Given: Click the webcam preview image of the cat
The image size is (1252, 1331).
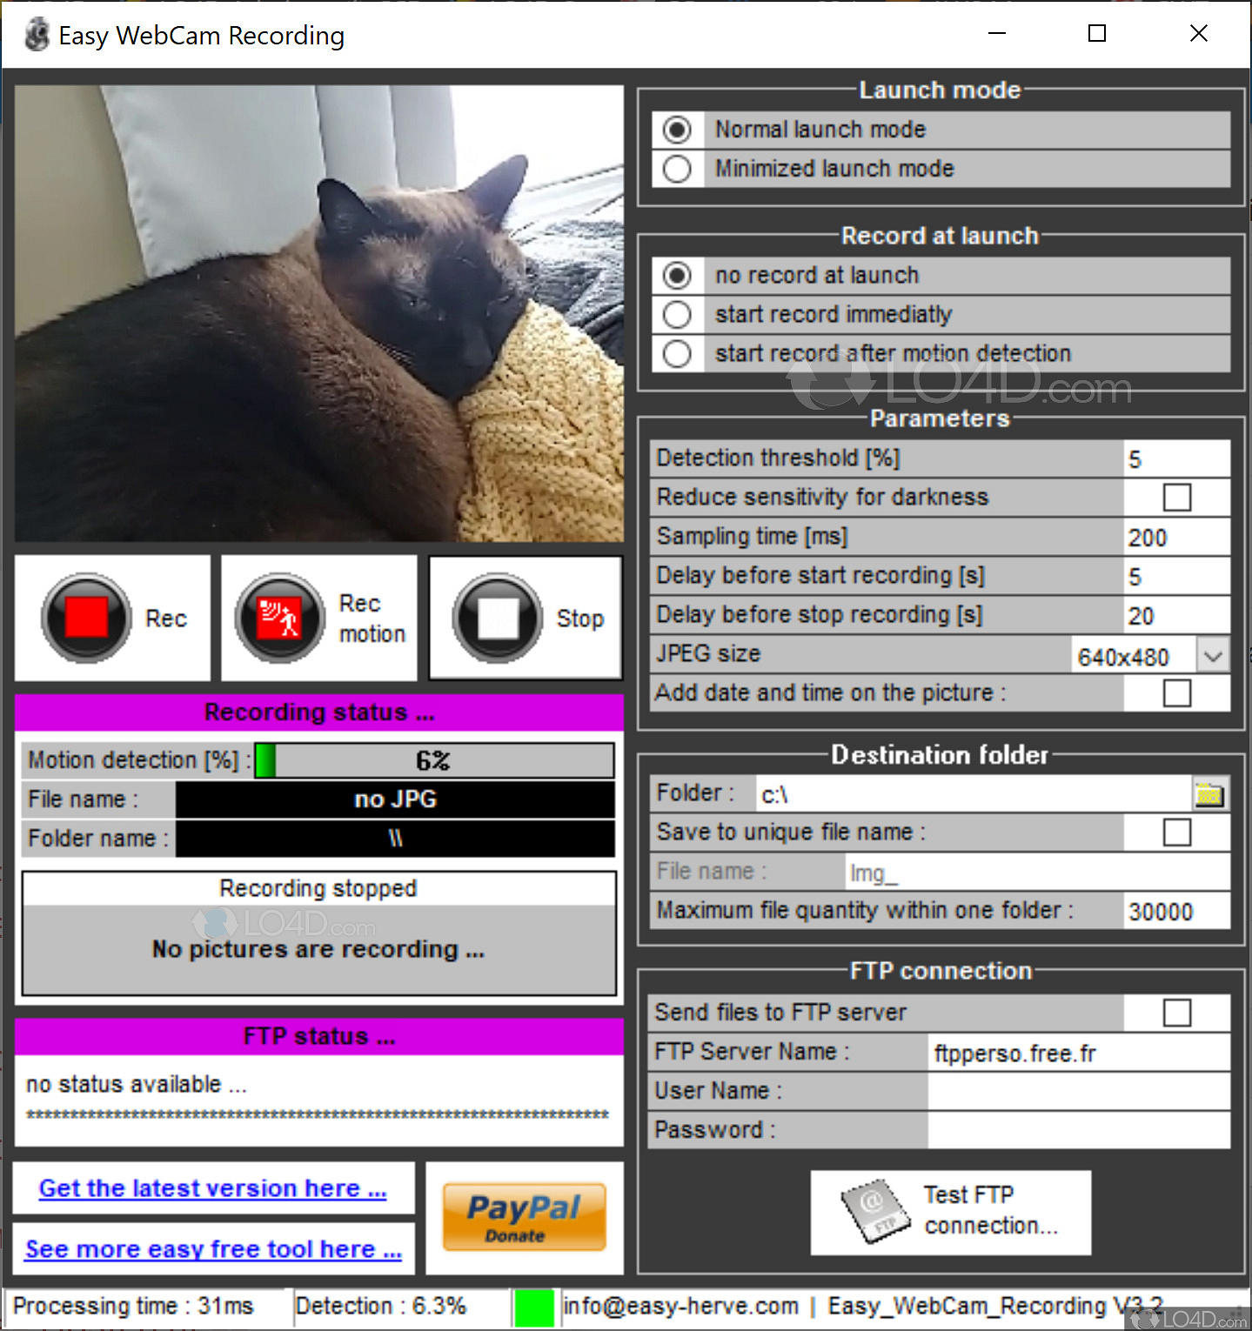Looking at the screenshot, I should [319, 313].
